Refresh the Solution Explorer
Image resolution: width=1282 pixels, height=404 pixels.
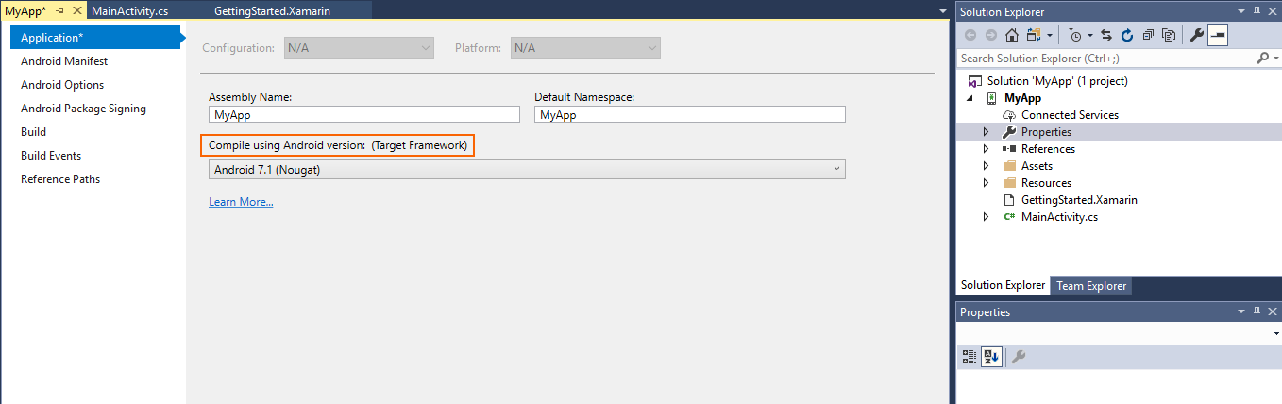click(x=1127, y=35)
